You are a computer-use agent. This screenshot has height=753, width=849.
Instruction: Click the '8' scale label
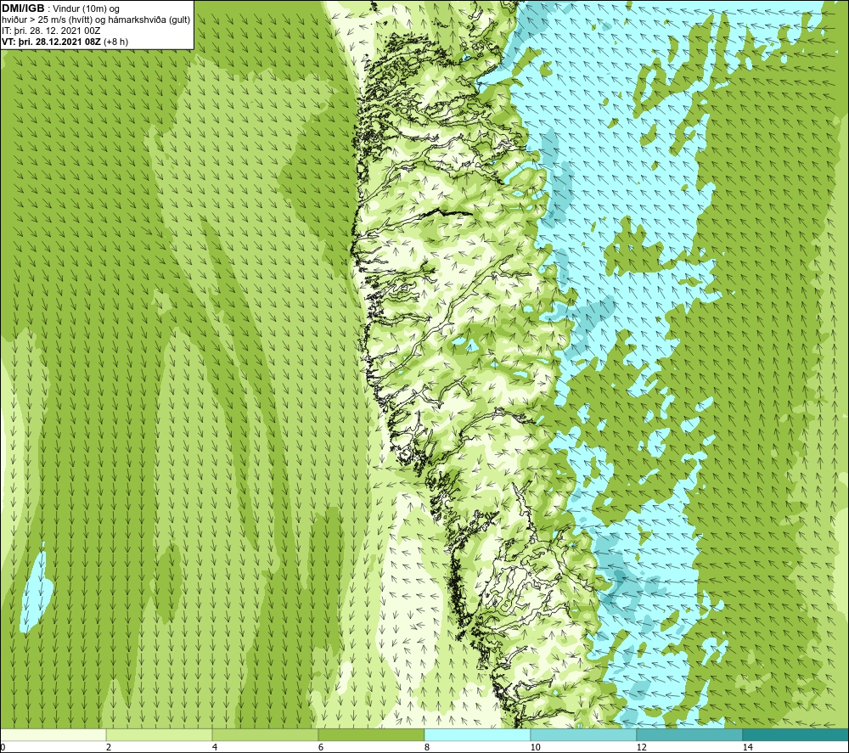coord(427,747)
